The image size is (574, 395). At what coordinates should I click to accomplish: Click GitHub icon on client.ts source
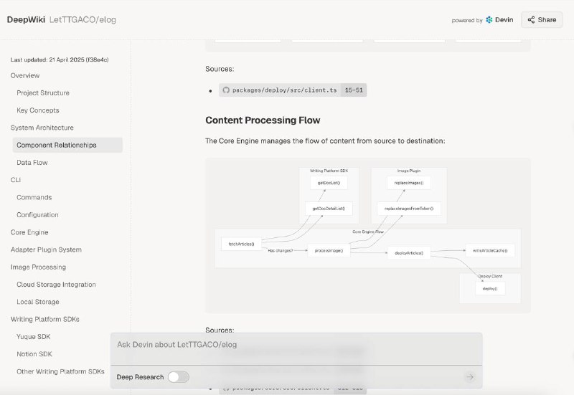click(226, 90)
